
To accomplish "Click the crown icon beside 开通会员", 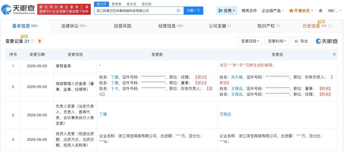I will pyautogui.click(x=291, y=11).
